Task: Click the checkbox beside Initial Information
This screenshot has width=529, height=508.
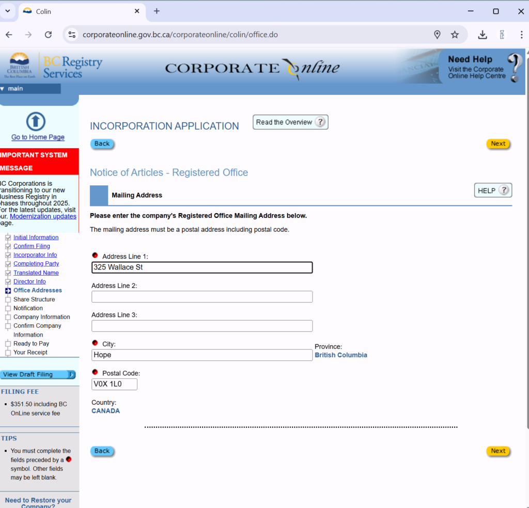Action: click(x=8, y=237)
